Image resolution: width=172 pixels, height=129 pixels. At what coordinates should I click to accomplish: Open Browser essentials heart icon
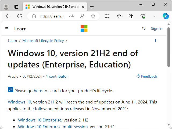(143, 16)
